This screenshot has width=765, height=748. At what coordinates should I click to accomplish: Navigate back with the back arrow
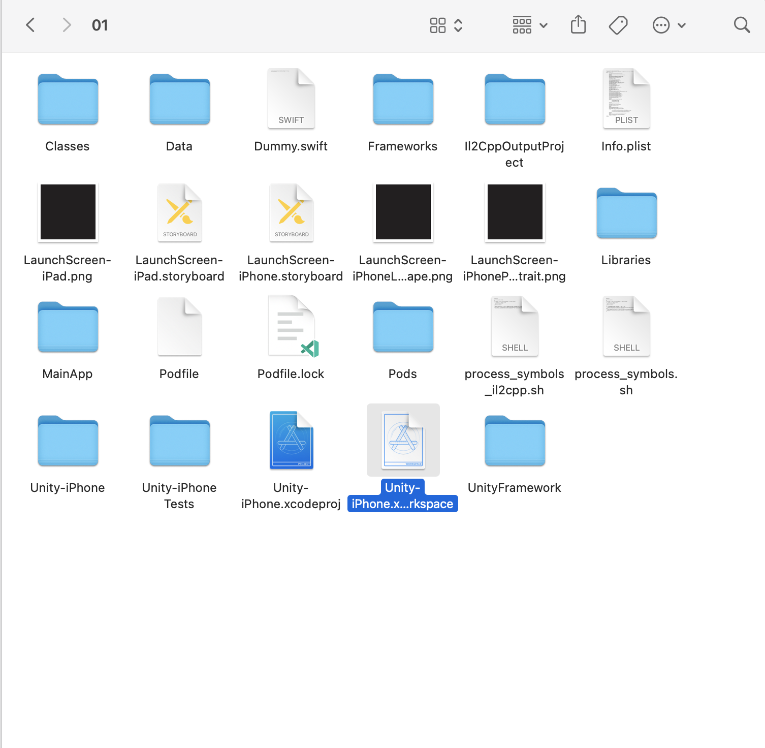[x=30, y=24]
